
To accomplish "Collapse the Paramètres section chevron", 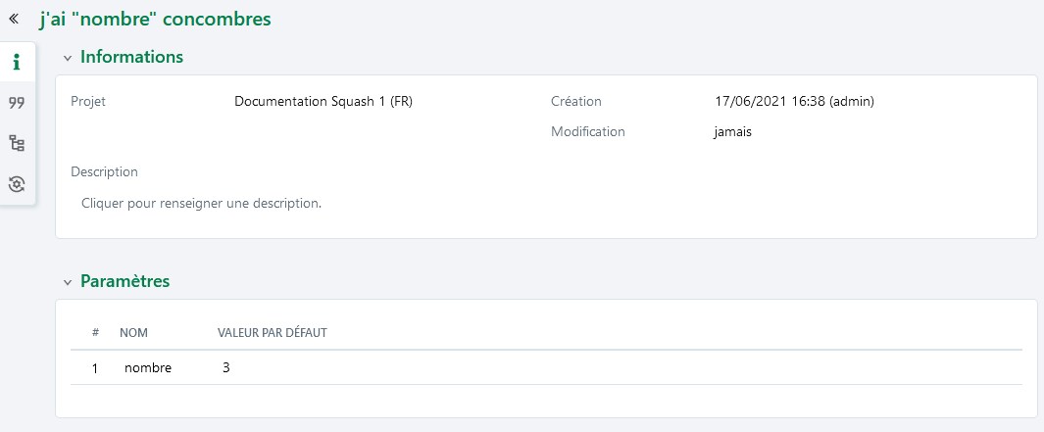I will pyautogui.click(x=68, y=282).
